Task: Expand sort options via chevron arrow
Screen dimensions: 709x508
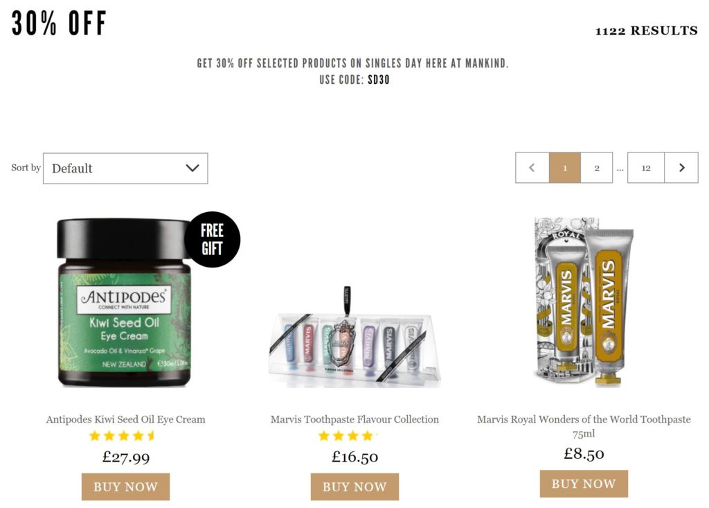Action: click(192, 168)
